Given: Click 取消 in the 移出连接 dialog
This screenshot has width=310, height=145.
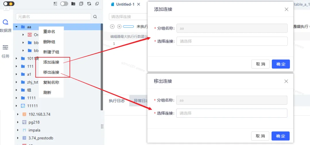Looking at the screenshot, I should [260, 136].
